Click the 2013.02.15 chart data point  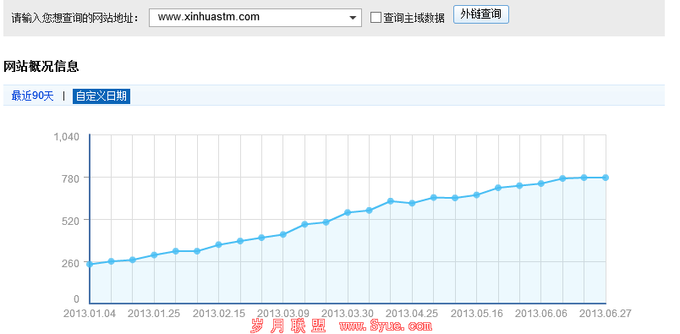218,244
